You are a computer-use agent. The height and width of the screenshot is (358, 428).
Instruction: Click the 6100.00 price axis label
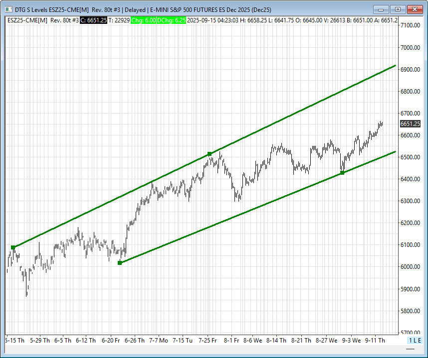[410, 245]
